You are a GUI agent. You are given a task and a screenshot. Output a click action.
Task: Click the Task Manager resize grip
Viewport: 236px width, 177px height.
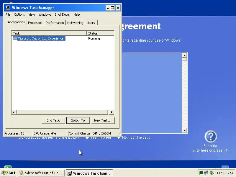tap(119, 134)
